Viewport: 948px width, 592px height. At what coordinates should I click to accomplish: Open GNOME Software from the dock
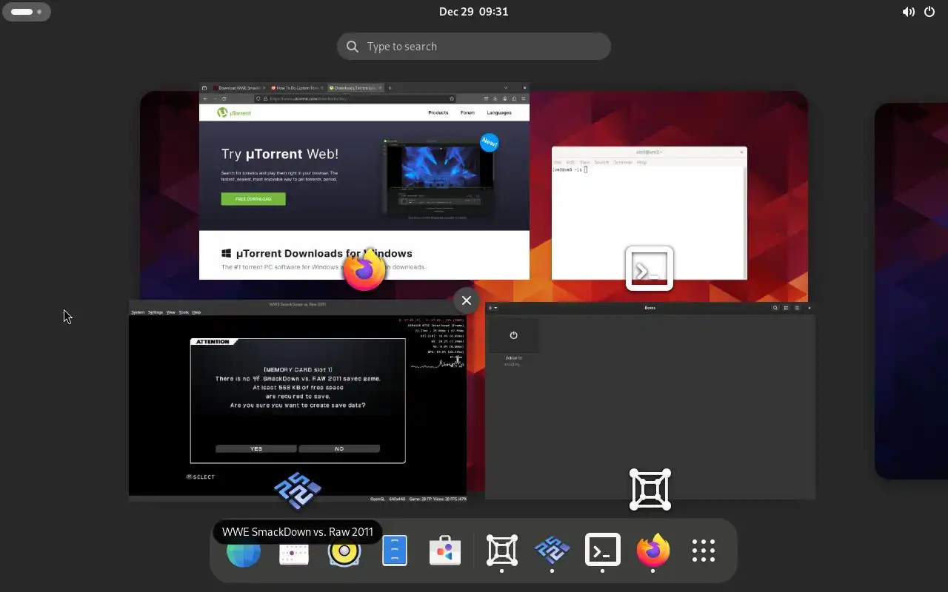[445, 551]
